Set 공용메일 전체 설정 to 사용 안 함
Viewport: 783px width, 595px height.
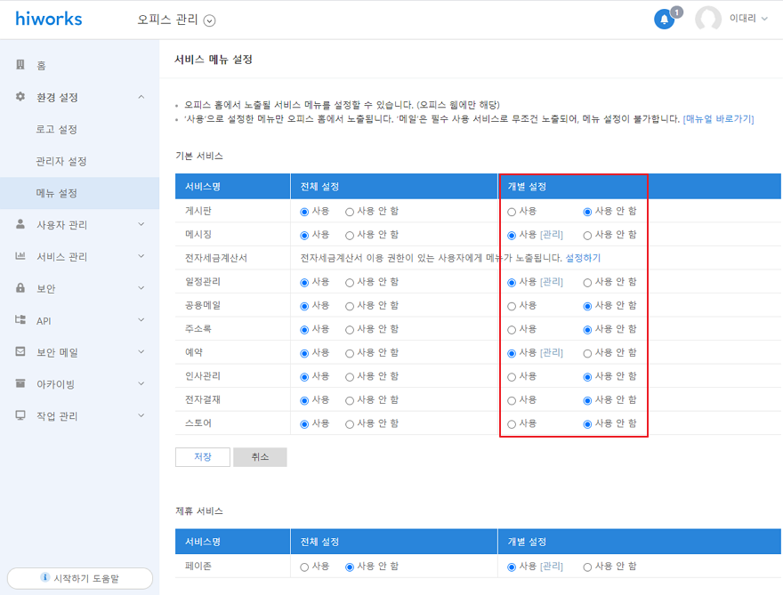[350, 306]
